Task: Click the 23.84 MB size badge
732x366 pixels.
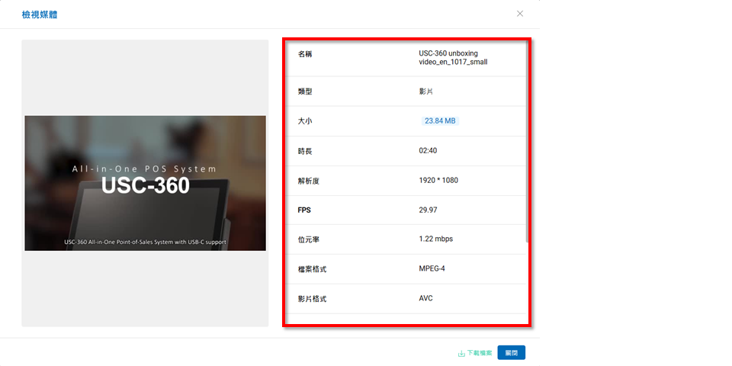Action: [440, 121]
